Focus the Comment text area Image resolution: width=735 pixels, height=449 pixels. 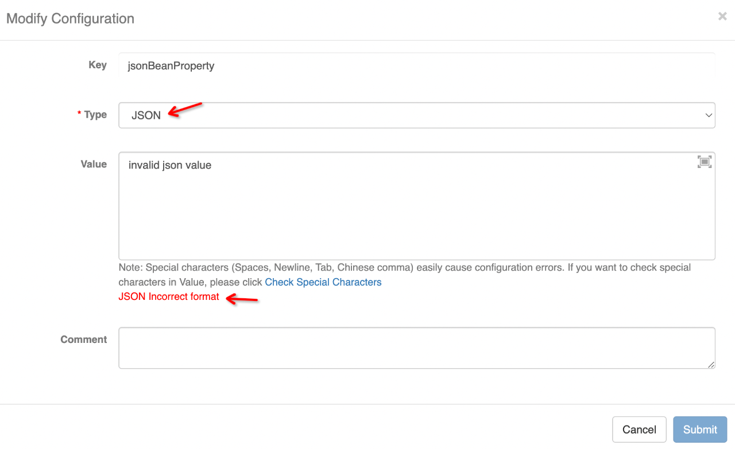417,348
